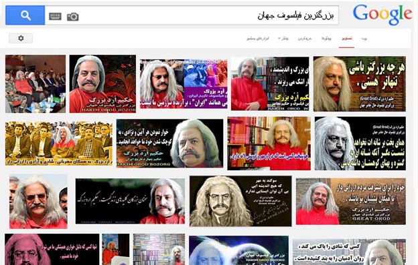Open the small podium speaker thumbnail
The height and width of the screenshot is (265, 418).
point(116,250)
